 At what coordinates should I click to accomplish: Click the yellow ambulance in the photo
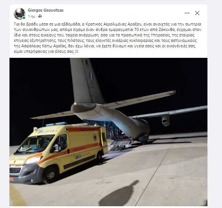coord(58,152)
